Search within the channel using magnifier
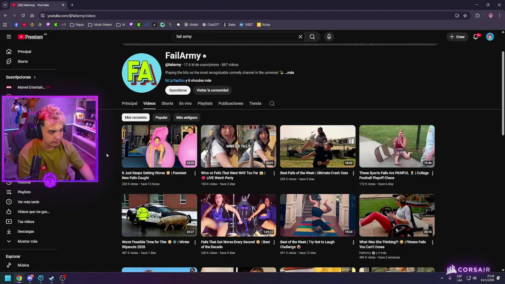 point(272,103)
